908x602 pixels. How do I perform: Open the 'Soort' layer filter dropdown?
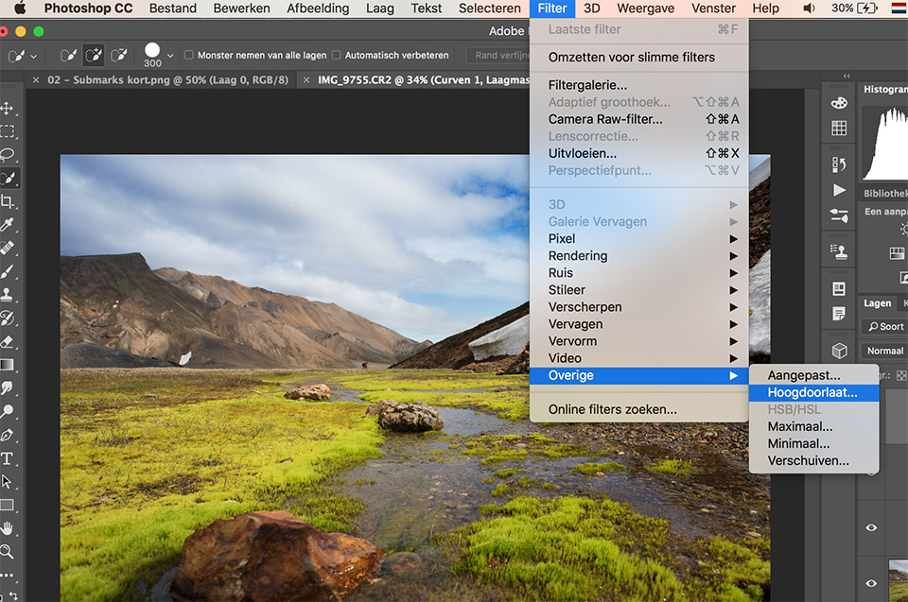tap(886, 326)
